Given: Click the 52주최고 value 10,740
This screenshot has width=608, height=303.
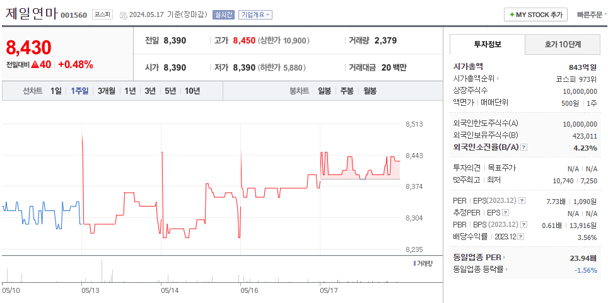Looking at the screenshot, I should tap(563, 181).
